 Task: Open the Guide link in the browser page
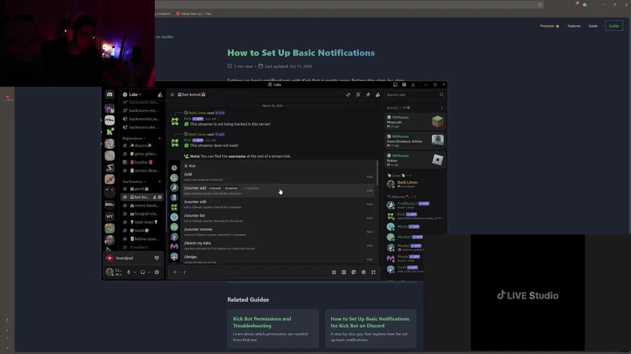593,26
